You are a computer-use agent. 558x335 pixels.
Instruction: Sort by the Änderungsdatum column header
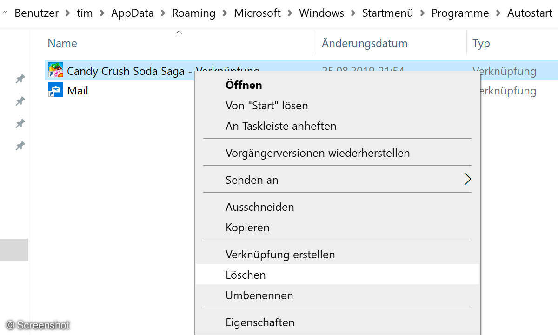(x=365, y=43)
